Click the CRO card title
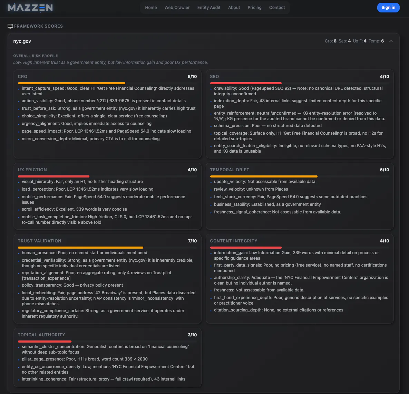The image size is (409, 394). 22,77
